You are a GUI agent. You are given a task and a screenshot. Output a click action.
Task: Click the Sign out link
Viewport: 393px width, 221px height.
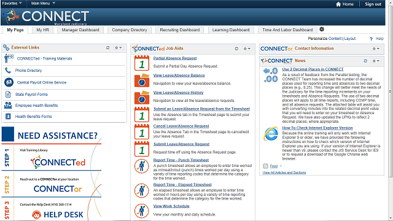click(373, 4)
